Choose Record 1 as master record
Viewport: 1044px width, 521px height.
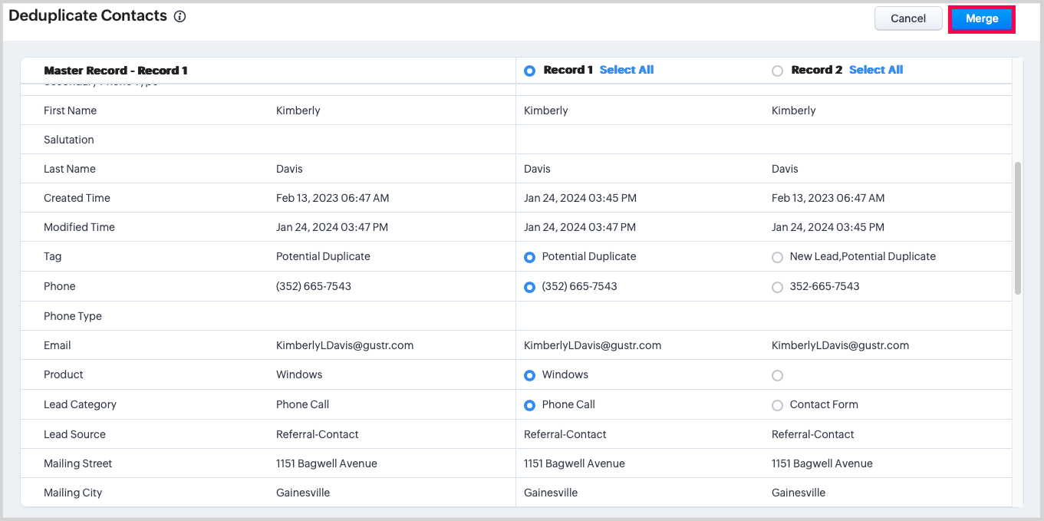529,71
